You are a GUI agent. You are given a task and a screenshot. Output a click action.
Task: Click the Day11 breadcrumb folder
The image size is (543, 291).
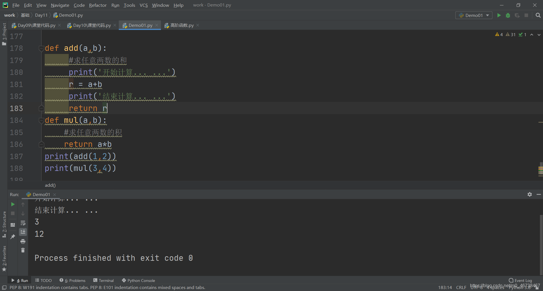coord(41,15)
